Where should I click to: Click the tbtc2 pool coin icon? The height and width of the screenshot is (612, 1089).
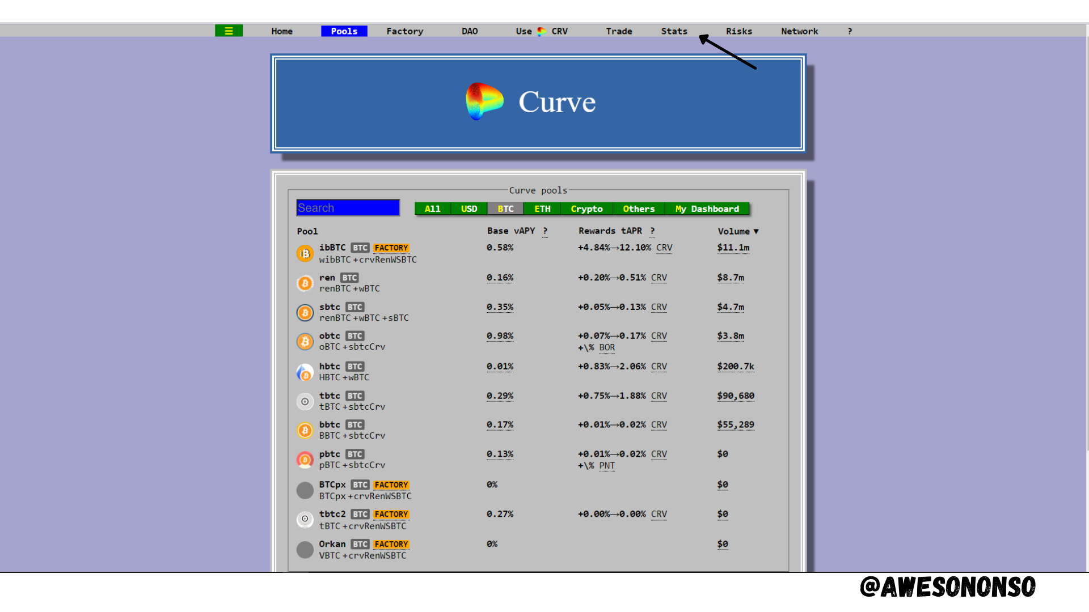coord(305,520)
